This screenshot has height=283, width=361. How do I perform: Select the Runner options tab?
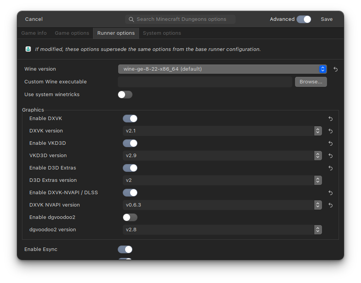[x=116, y=33]
